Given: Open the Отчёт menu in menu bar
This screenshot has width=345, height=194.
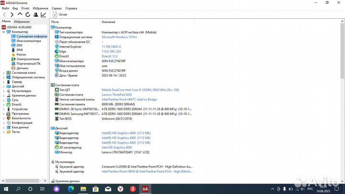Looking at the screenshot, I should point(25,8).
